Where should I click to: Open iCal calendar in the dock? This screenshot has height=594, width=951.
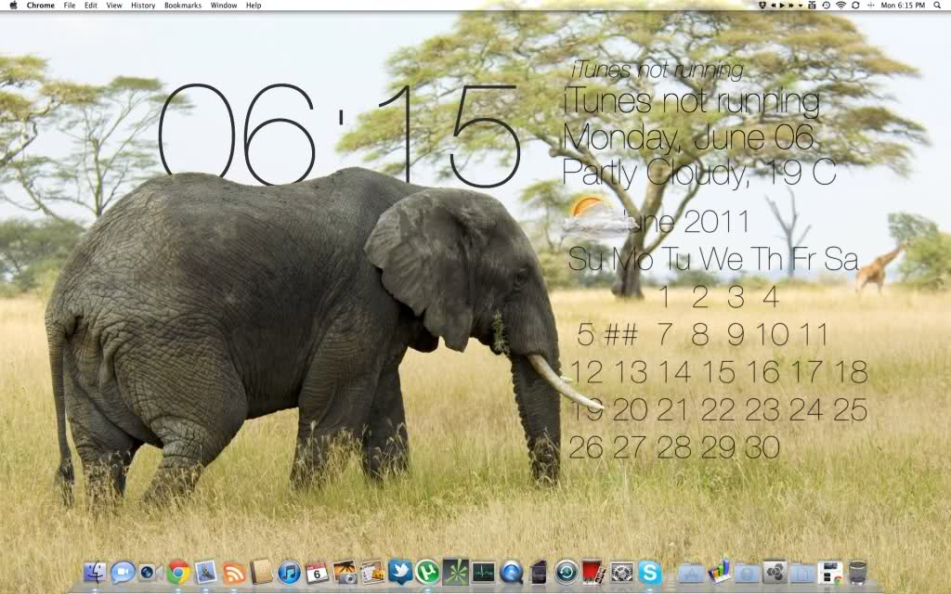coord(317,572)
